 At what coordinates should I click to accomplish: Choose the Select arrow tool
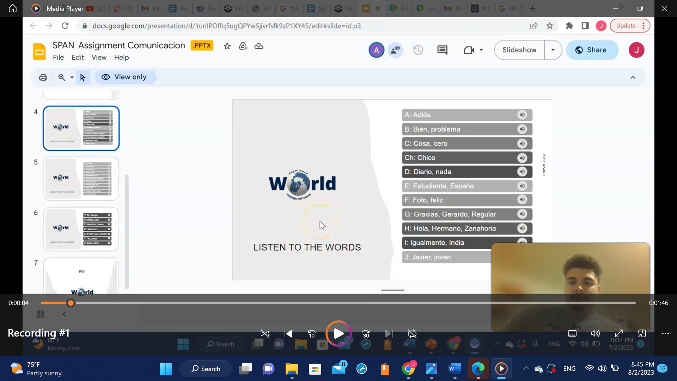pos(83,77)
